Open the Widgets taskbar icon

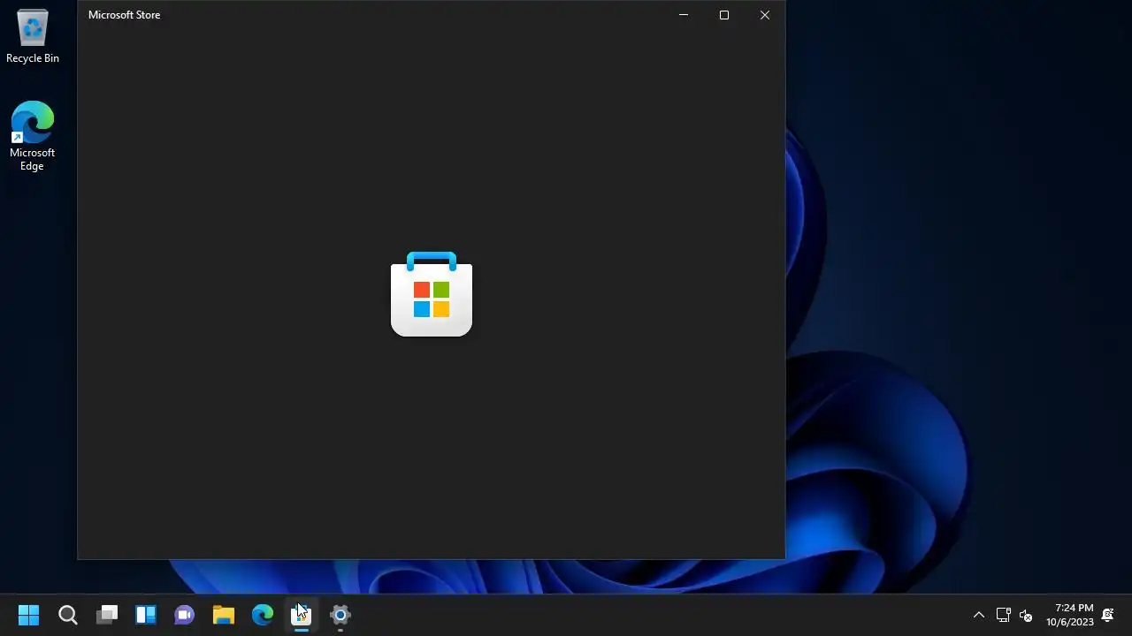tap(146, 615)
